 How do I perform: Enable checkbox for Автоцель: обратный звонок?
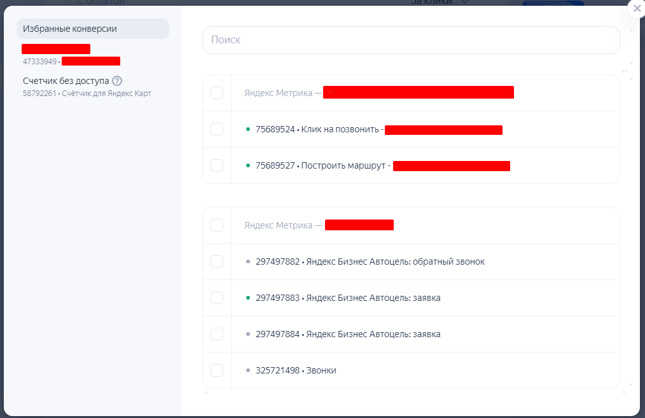click(217, 261)
